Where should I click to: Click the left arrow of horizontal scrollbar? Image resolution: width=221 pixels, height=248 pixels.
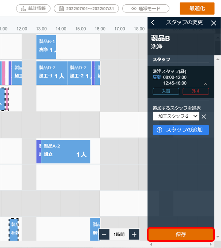tap(151, 244)
